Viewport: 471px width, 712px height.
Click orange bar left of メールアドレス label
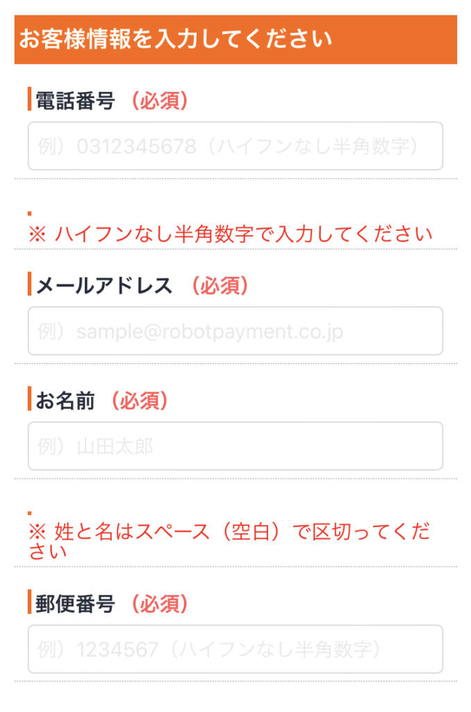tap(29, 284)
